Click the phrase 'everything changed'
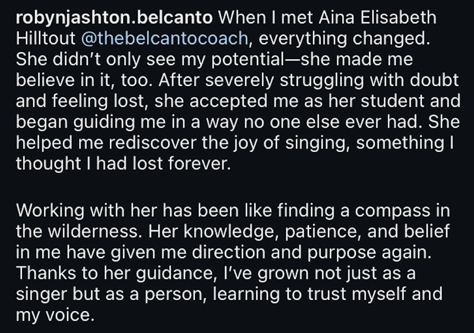This screenshot has width=474, height=333. pos(342,38)
